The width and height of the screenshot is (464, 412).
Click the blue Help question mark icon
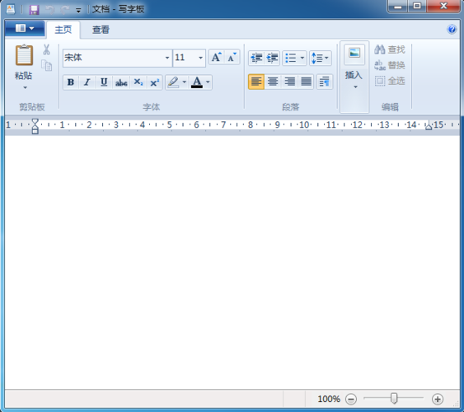452,29
